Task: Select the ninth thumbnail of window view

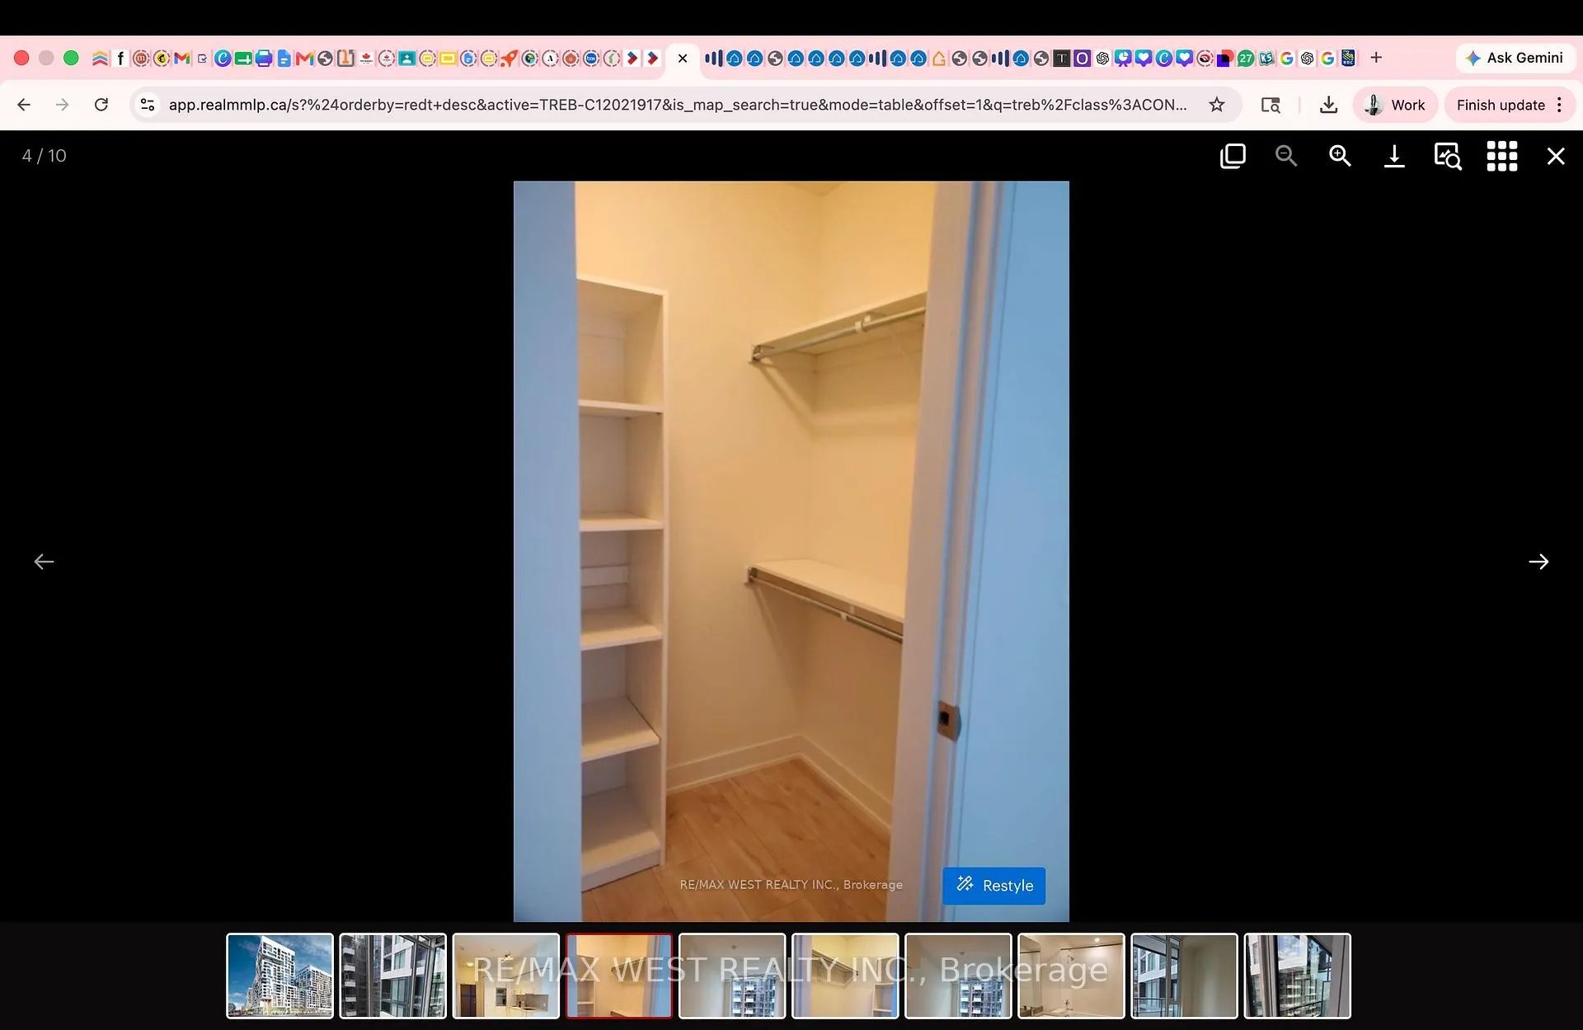Action: coord(1184,976)
